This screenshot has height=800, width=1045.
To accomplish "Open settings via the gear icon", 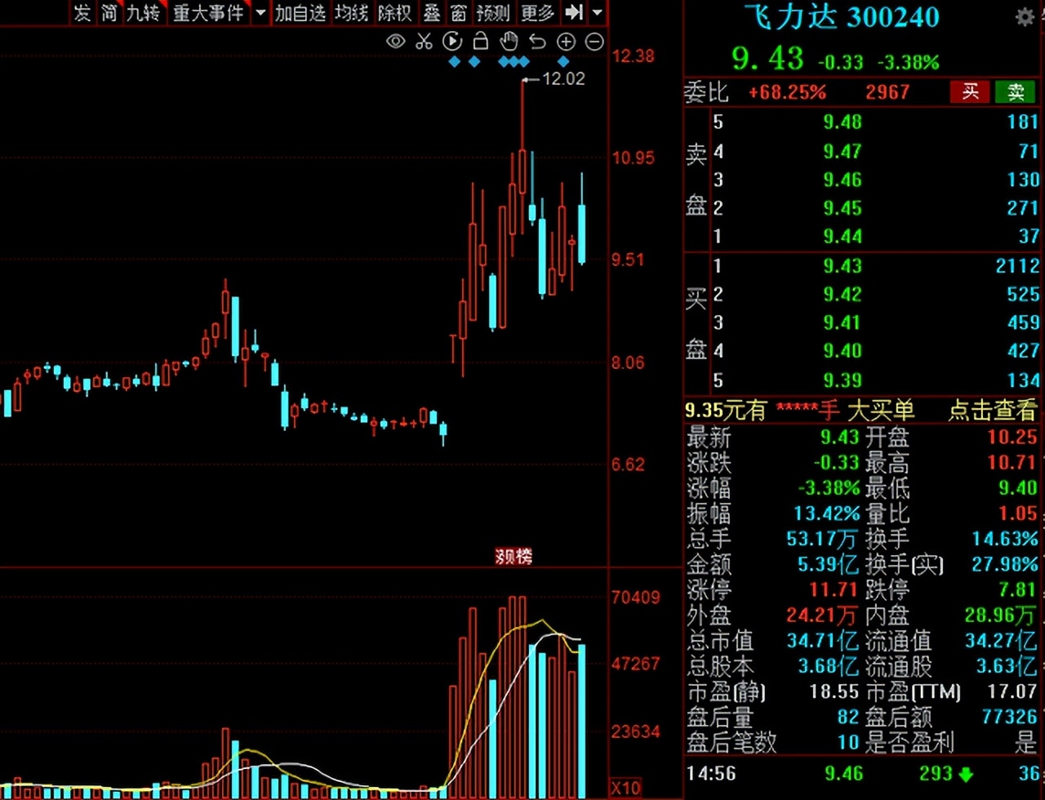I will 1026,16.
